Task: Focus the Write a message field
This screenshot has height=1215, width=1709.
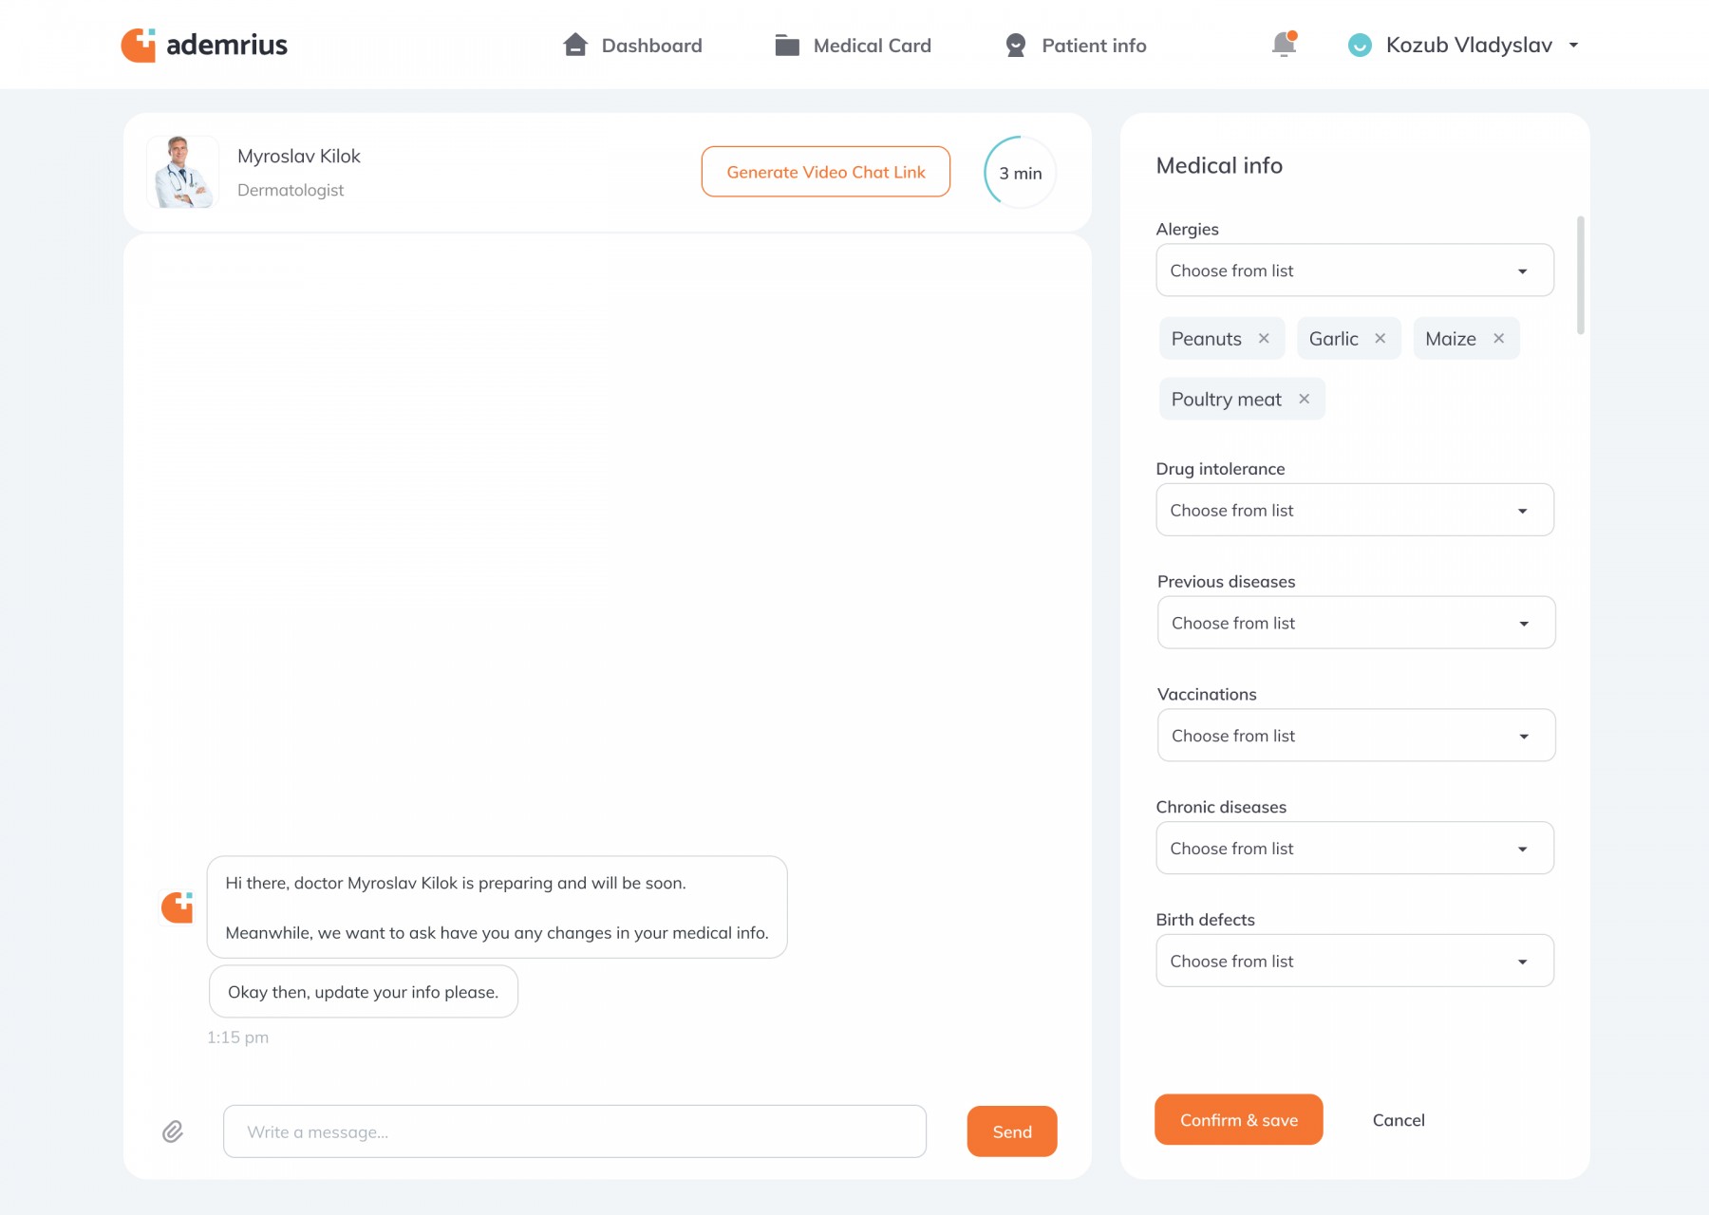Action: [574, 1131]
